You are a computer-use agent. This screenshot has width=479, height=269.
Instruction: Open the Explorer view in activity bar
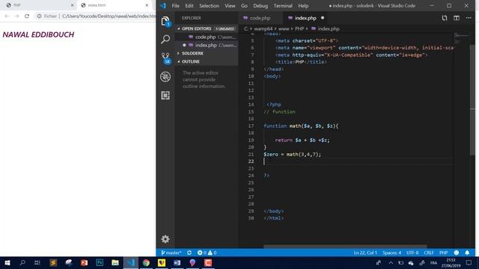point(165,21)
